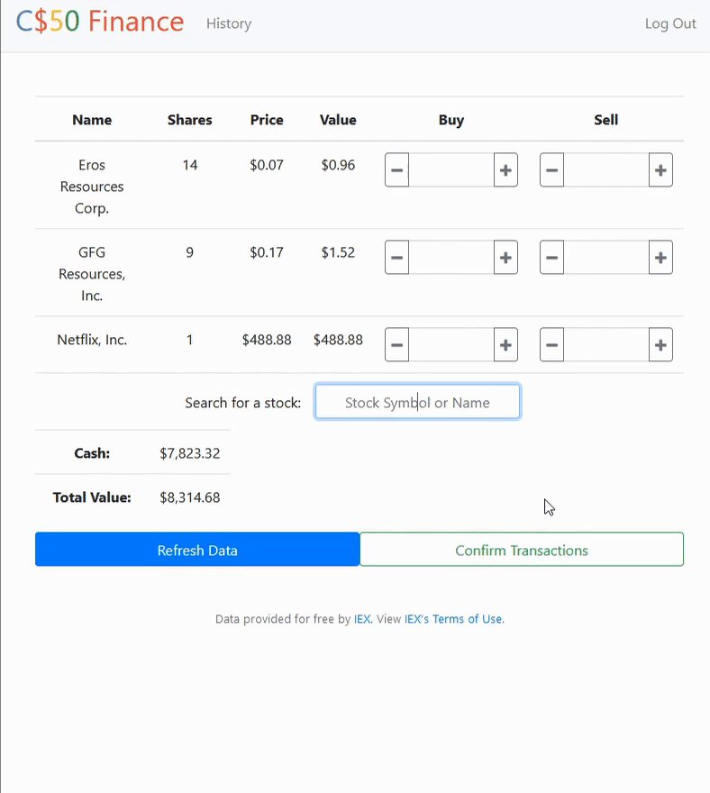The width and height of the screenshot is (710, 793).
Task: Decrease Eros Resources Sell quantity with minus
Action: pyautogui.click(x=551, y=170)
